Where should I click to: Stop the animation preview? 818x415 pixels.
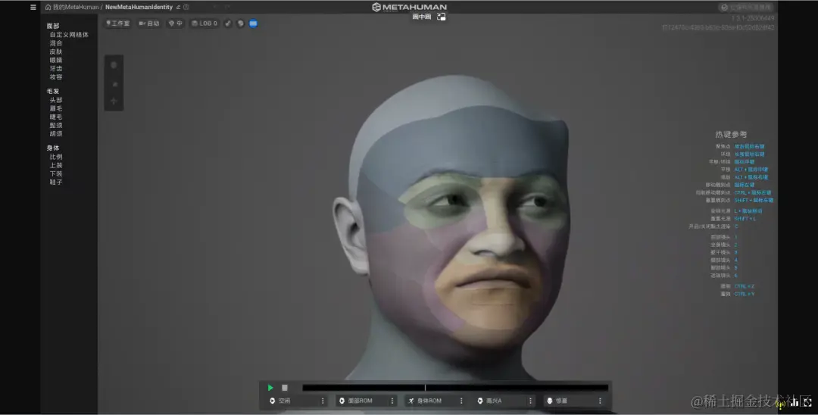click(x=285, y=388)
